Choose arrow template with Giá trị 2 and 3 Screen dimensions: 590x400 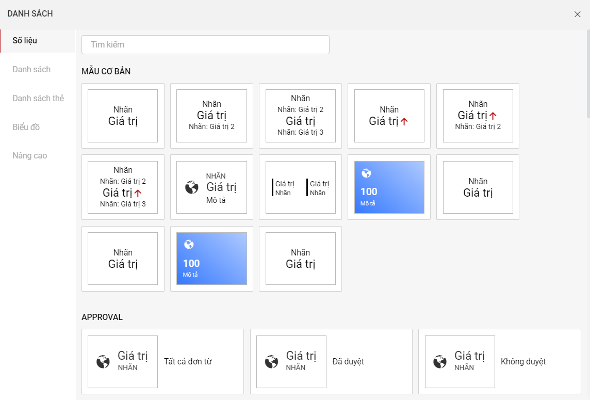[x=123, y=187]
